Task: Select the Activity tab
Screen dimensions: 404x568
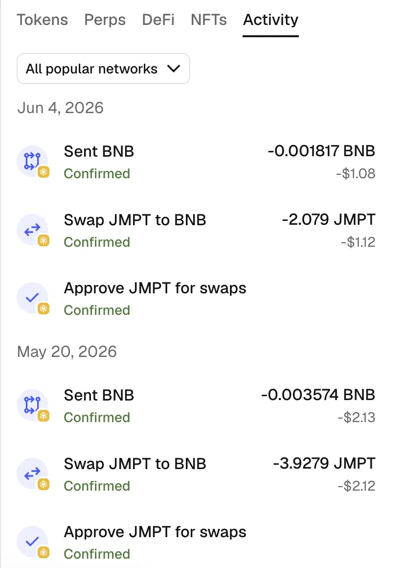Action: click(x=270, y=20)
